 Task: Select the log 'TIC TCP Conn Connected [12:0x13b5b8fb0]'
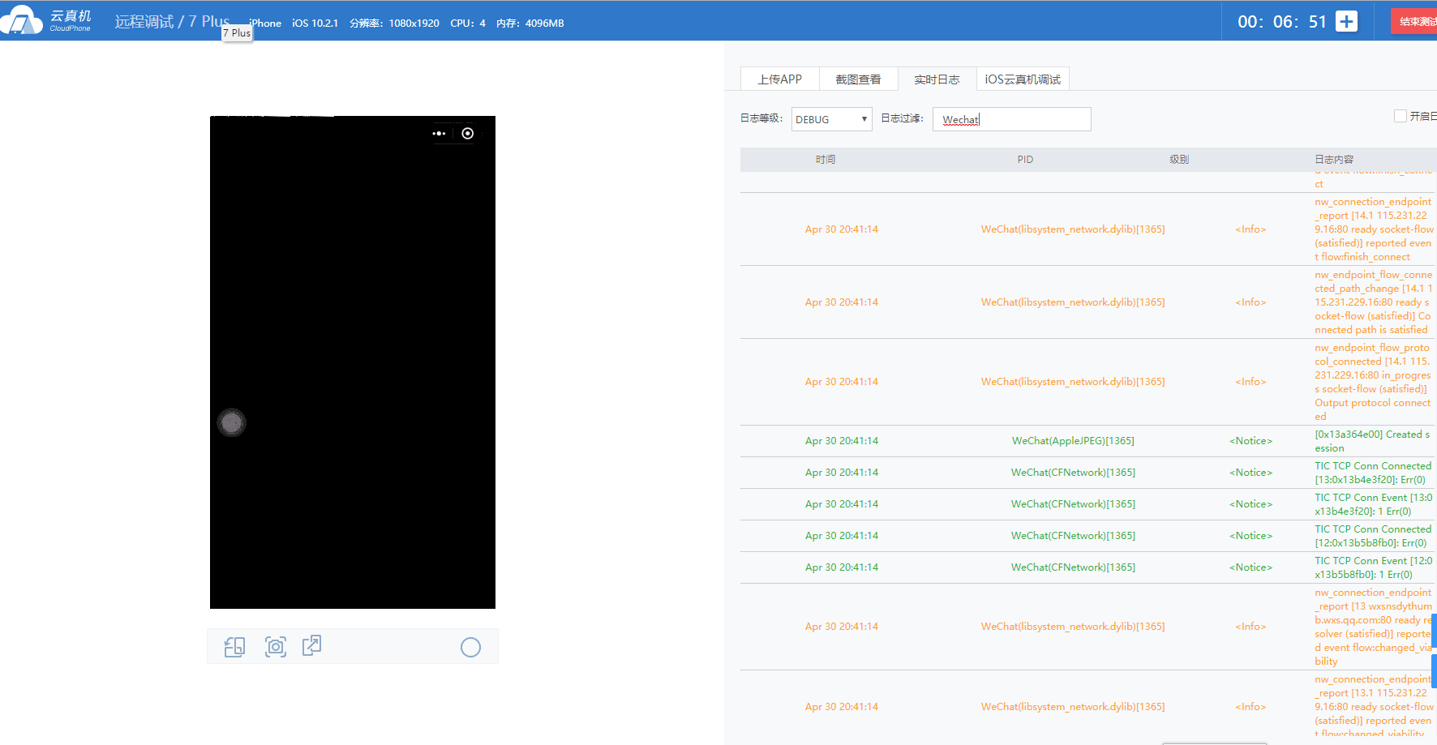tap(1373, 536)
